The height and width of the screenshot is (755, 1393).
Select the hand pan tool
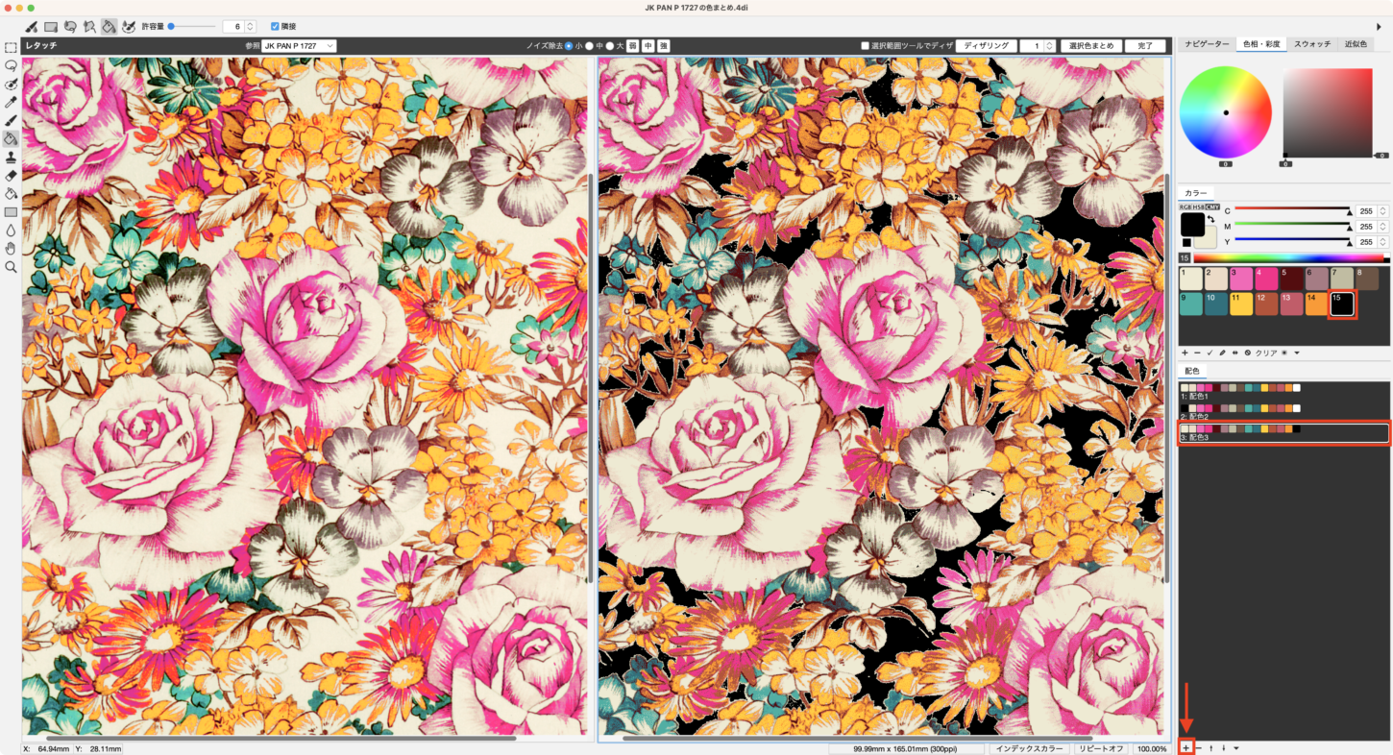(11, 248)
